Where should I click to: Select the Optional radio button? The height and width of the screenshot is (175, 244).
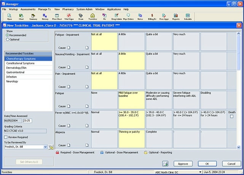8,39
